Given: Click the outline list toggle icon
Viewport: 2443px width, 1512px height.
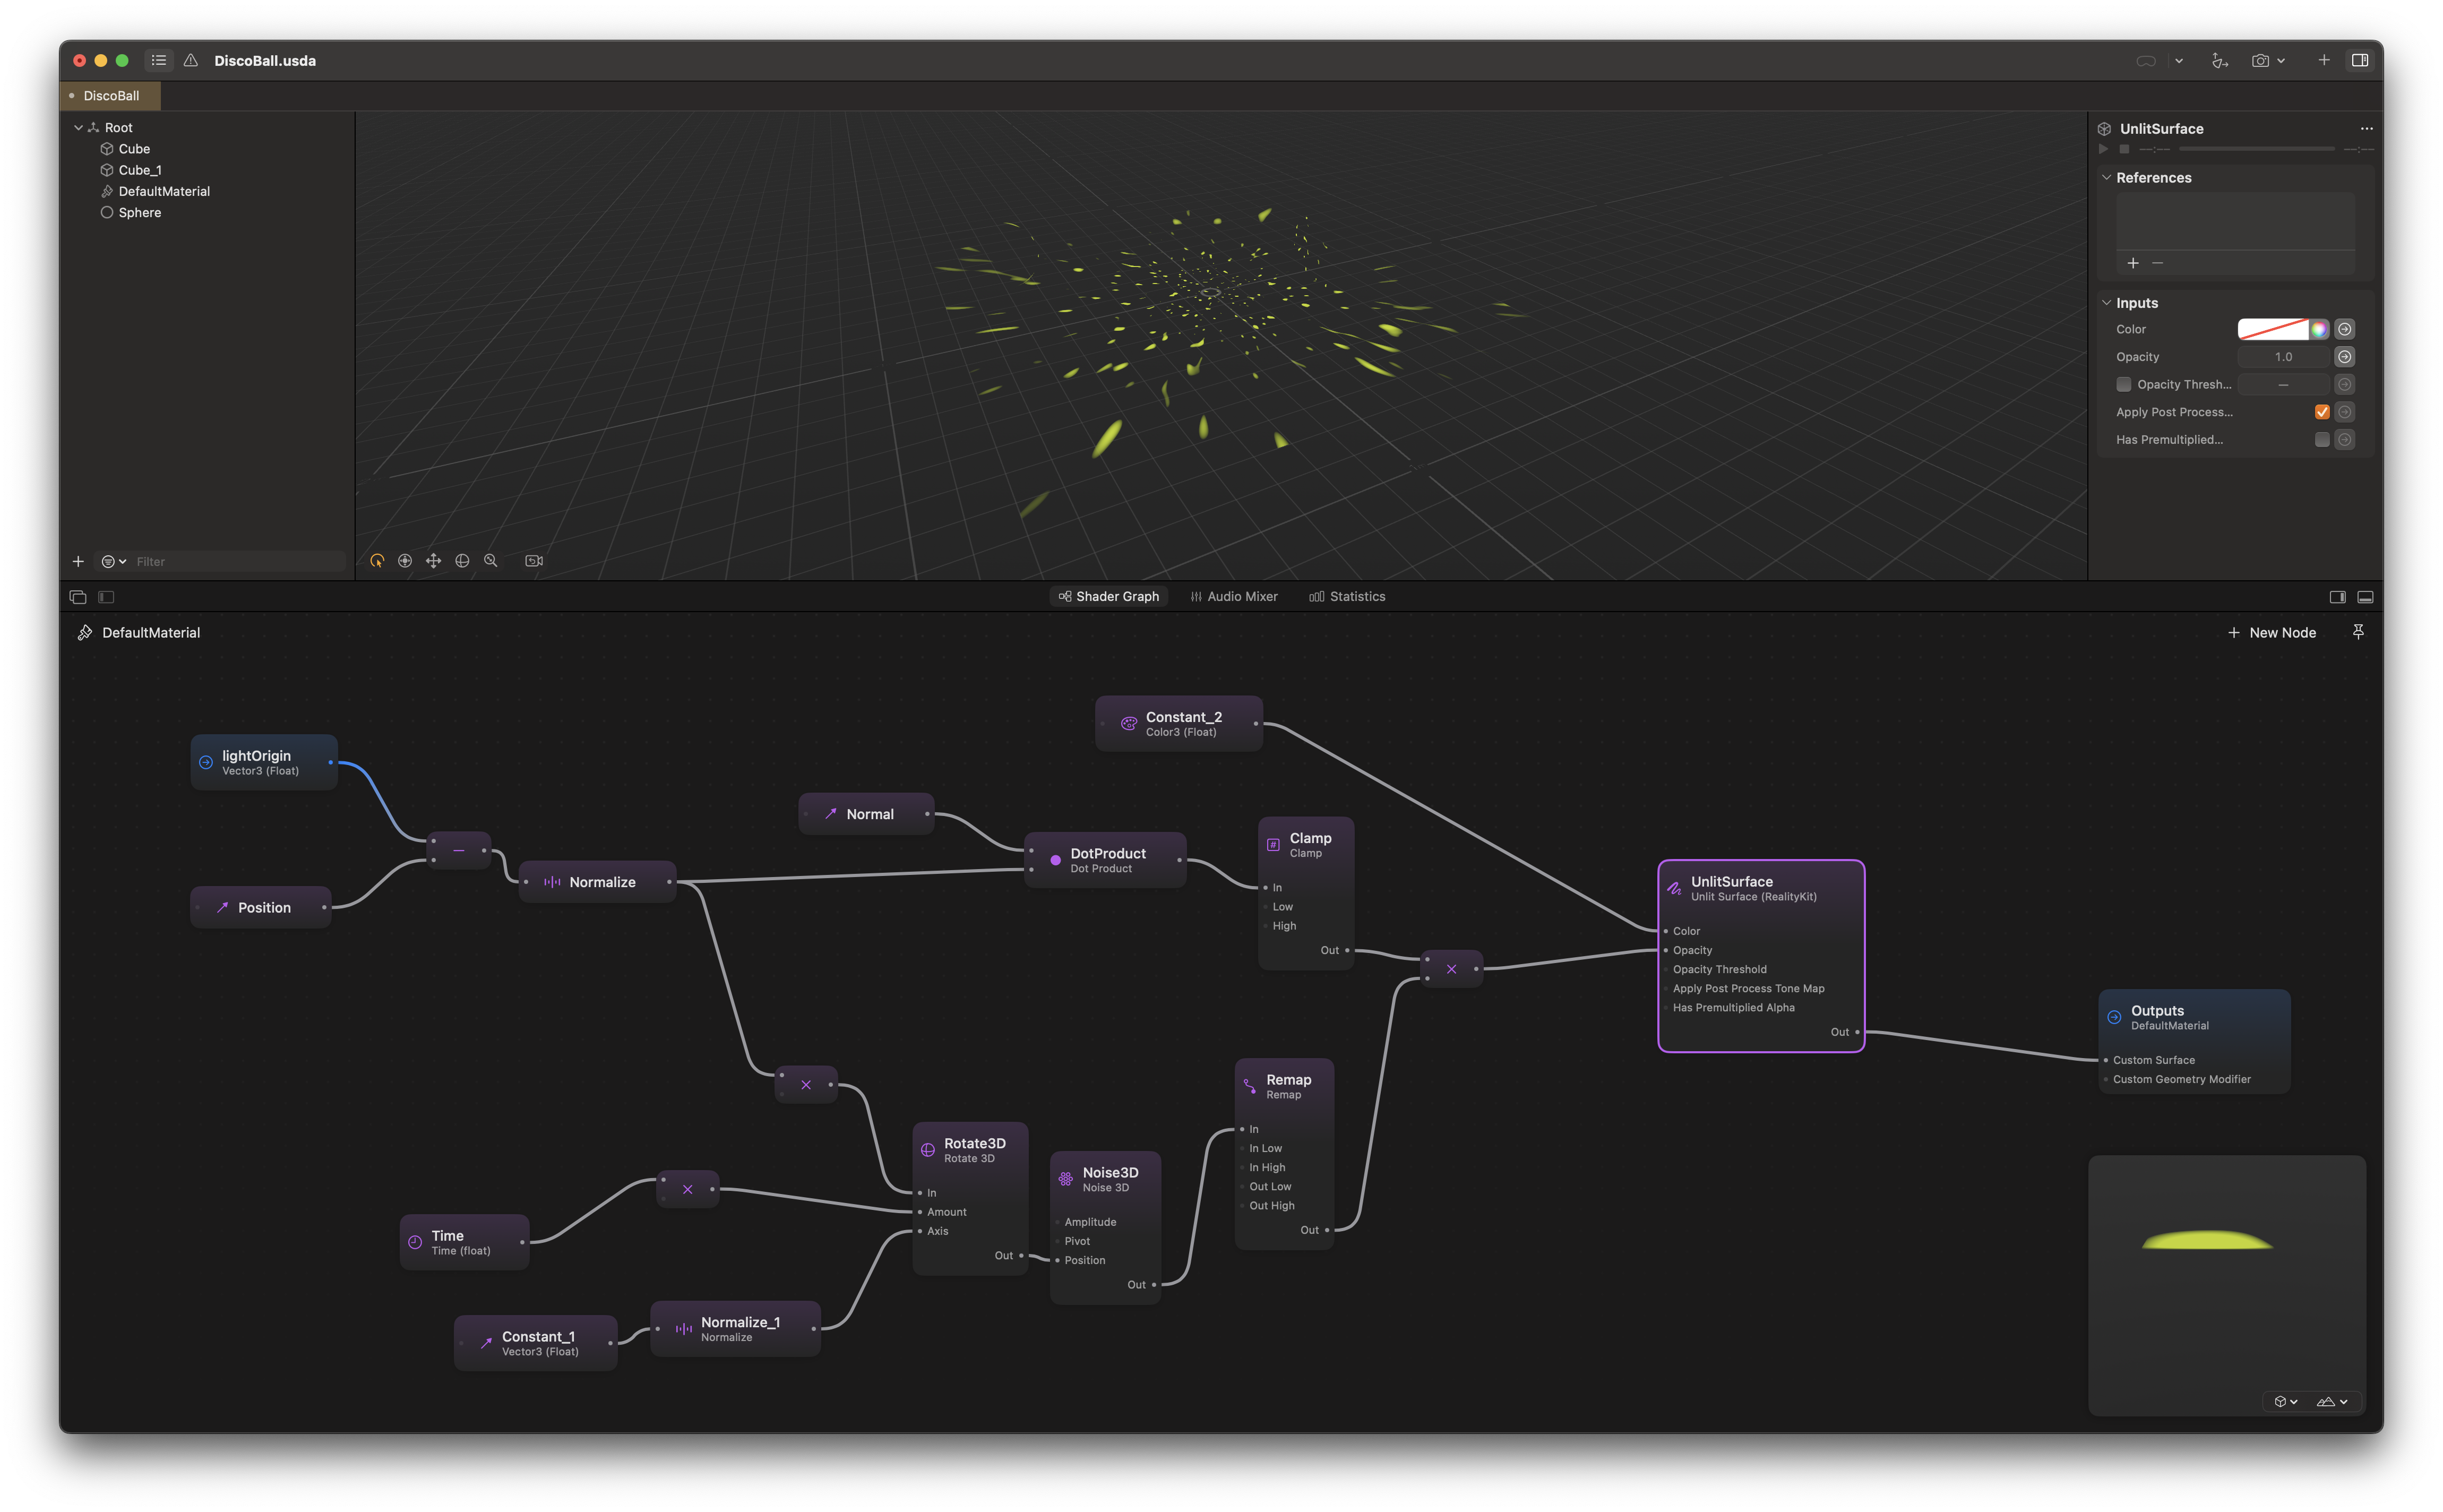Looking at the screenshot, I should (x=159, y=61).
